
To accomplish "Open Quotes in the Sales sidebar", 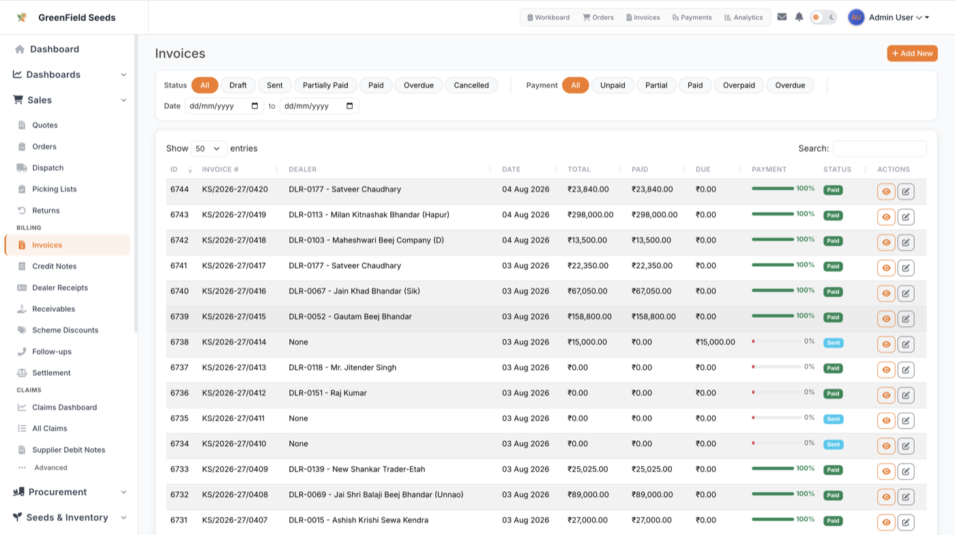I will tap(45, 125).
